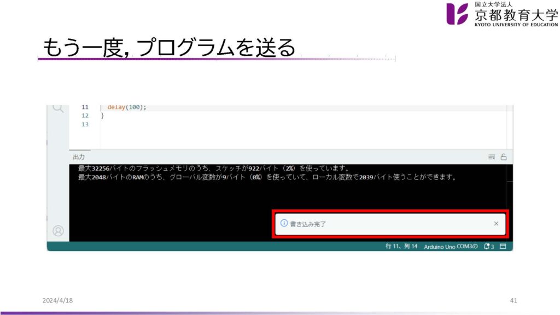The height and width of the screenshot is (315, 560).
Task: Dismiss the 書き込み完了 notification
Action: [496, 224]
